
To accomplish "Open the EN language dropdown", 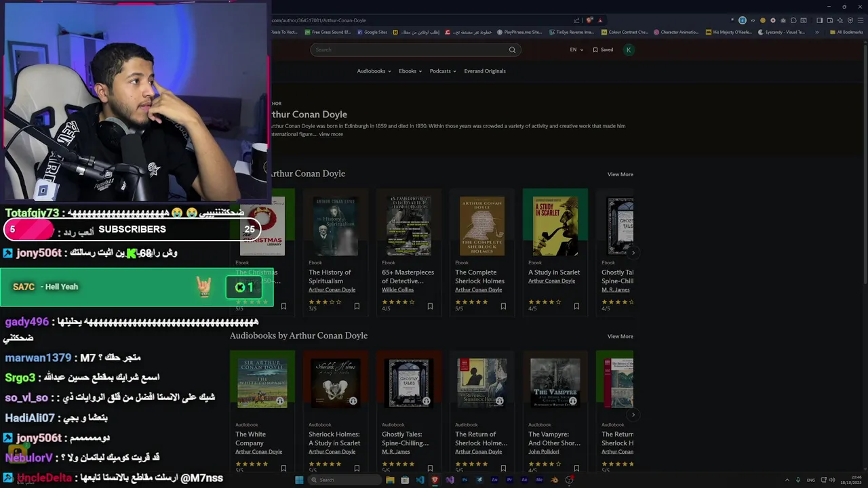I will 576,49.
